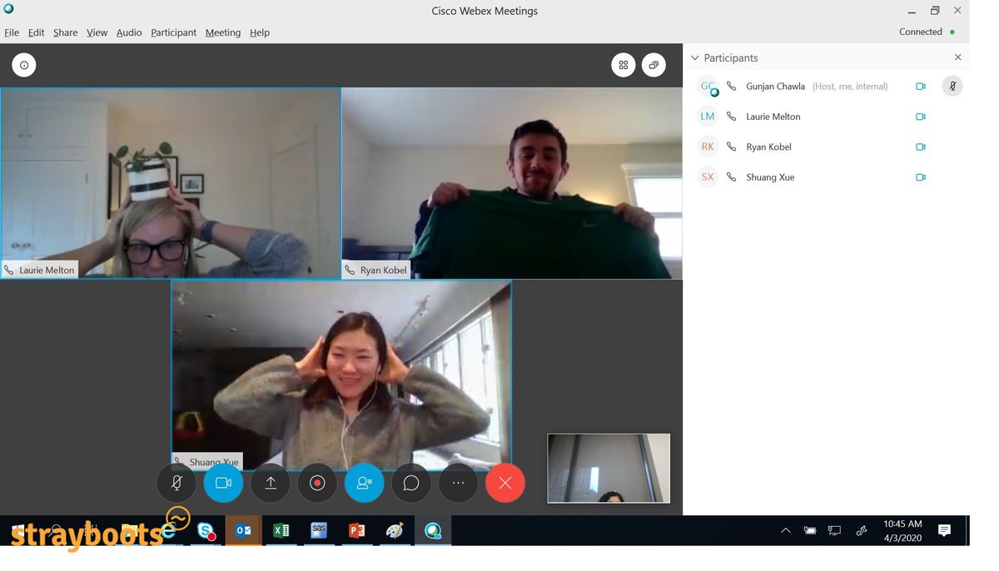This screenshot has height=571, width=999.
Task: Click phone icon beside Laurie Melton in Participants list
Action: 731,117
